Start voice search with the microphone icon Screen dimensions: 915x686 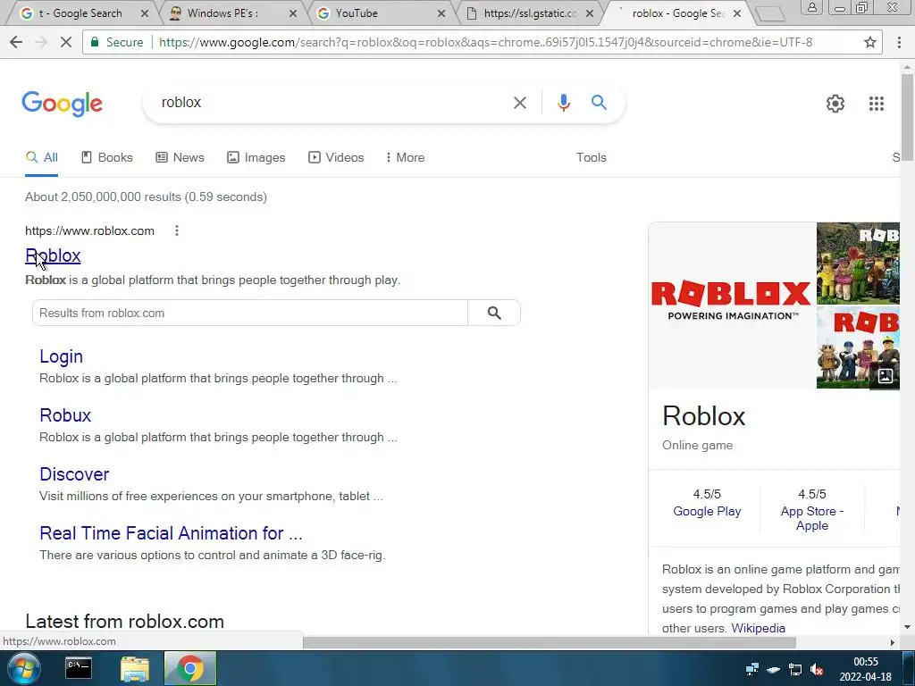tap(564, 103)
